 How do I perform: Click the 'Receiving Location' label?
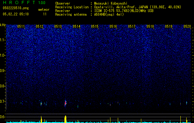pos(72,7)
